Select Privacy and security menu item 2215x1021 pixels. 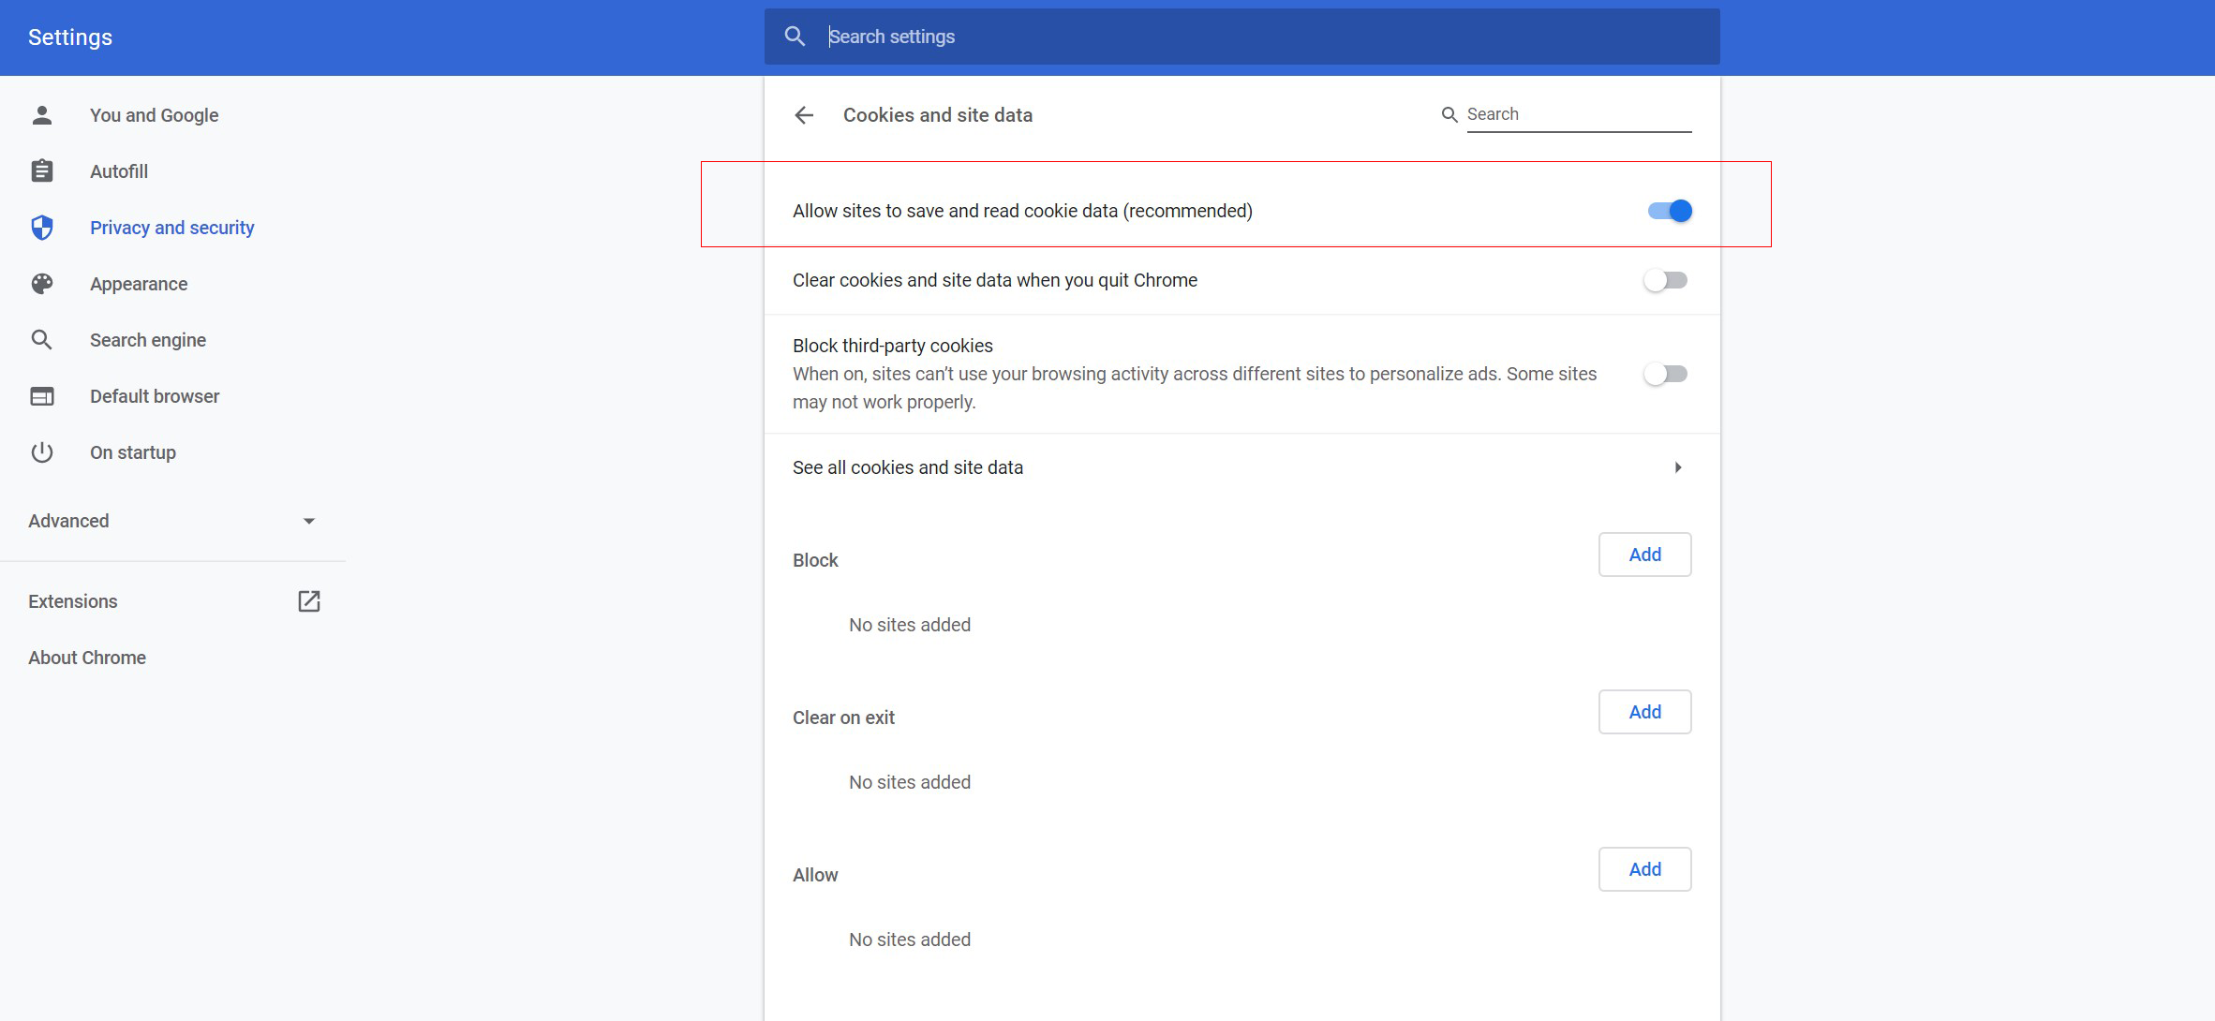(x=172, y=228)
